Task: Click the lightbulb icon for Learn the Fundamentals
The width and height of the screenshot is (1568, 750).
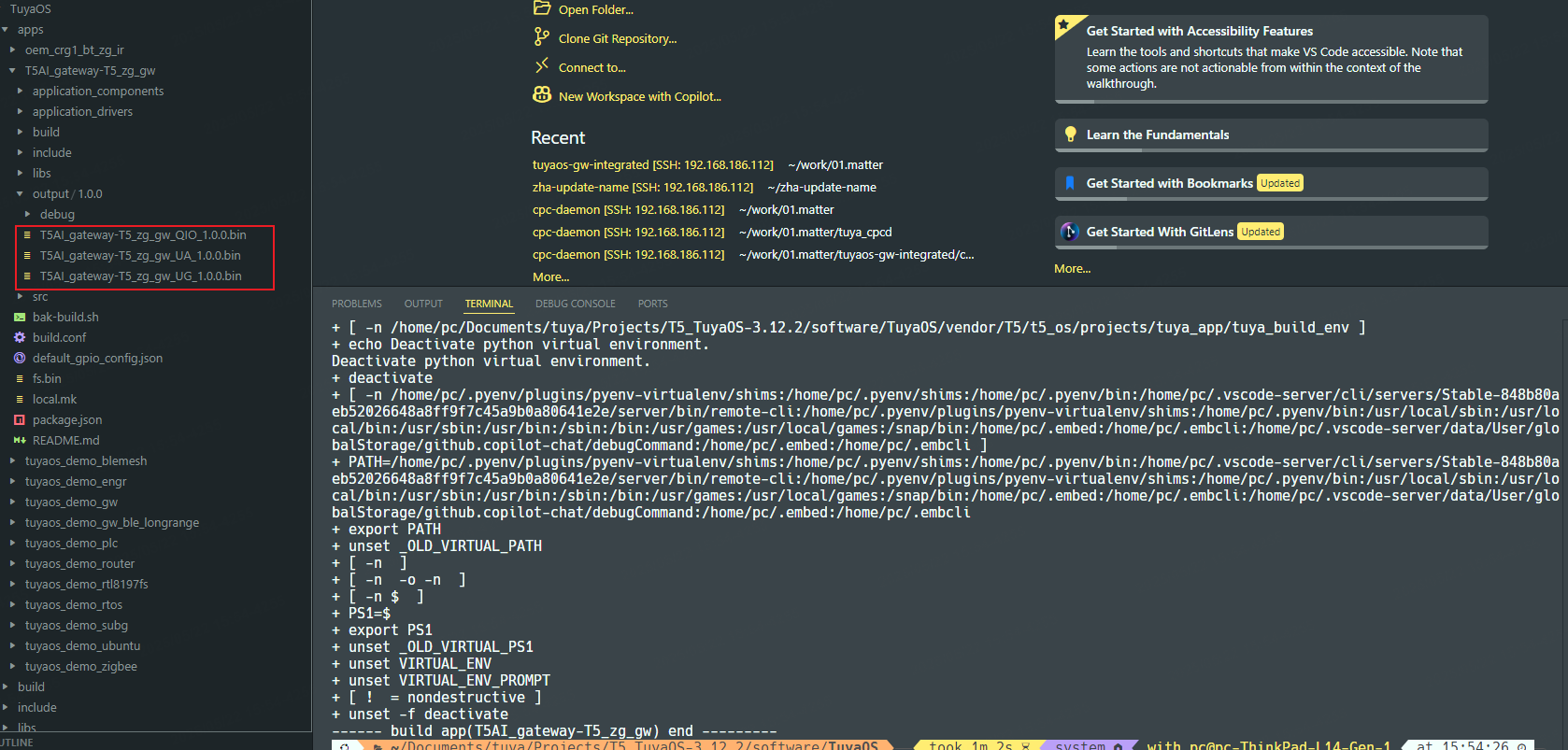Action: pos(1071,134)
